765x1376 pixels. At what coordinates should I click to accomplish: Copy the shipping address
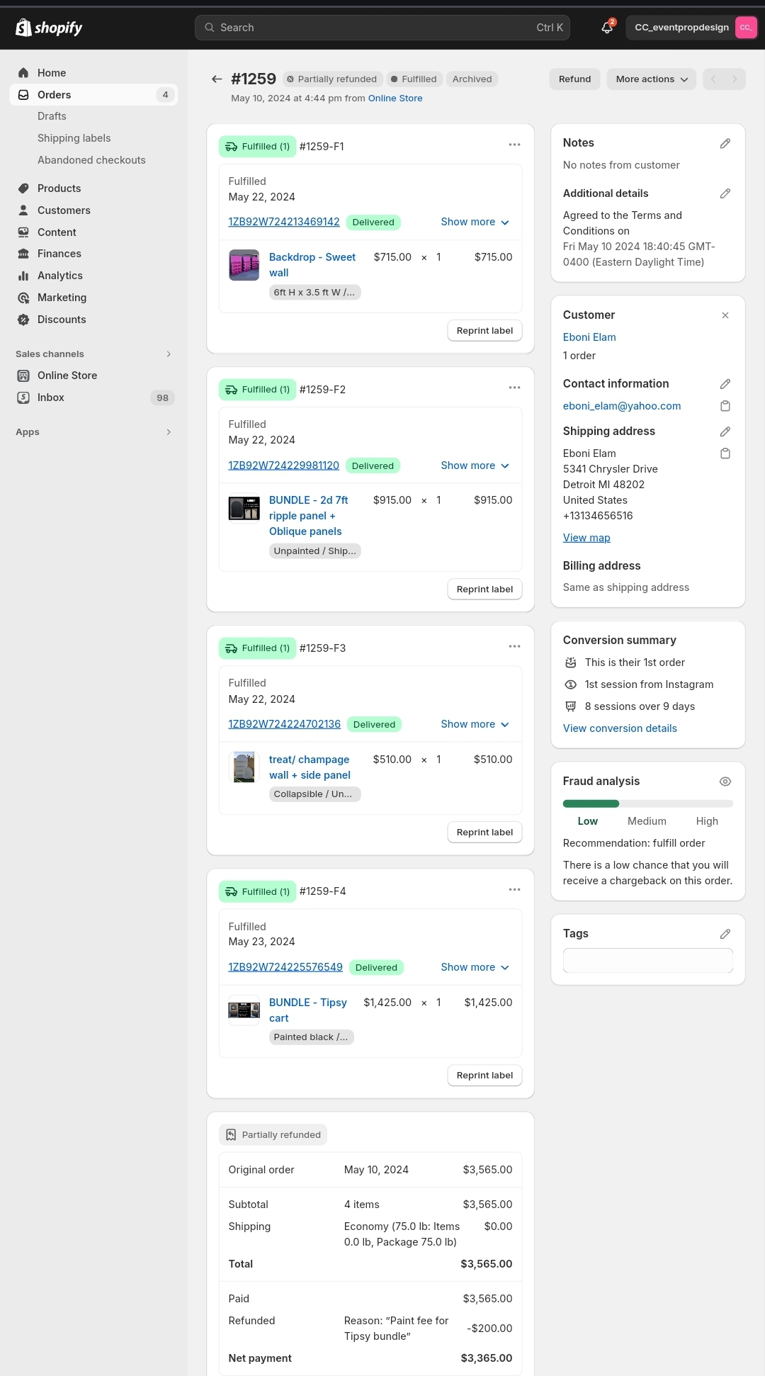725,453
